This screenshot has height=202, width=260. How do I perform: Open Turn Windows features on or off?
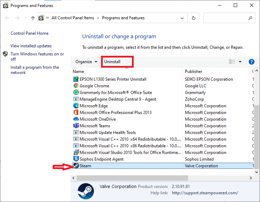coord(37,56)
